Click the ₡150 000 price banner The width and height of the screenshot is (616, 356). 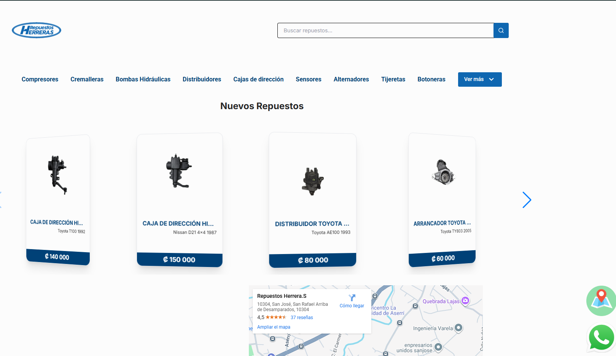[x=180, y=259]
